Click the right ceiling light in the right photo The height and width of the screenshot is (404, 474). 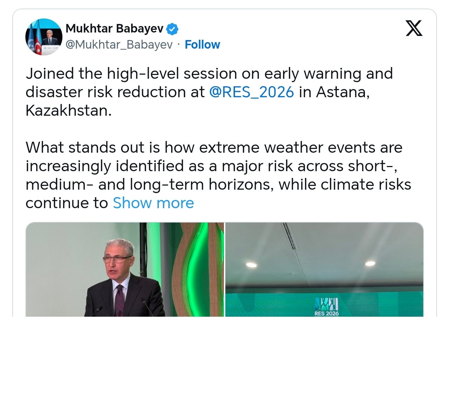point(370,263)
